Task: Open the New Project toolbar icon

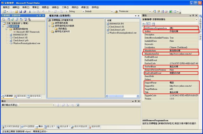Action: pos(4,12)
